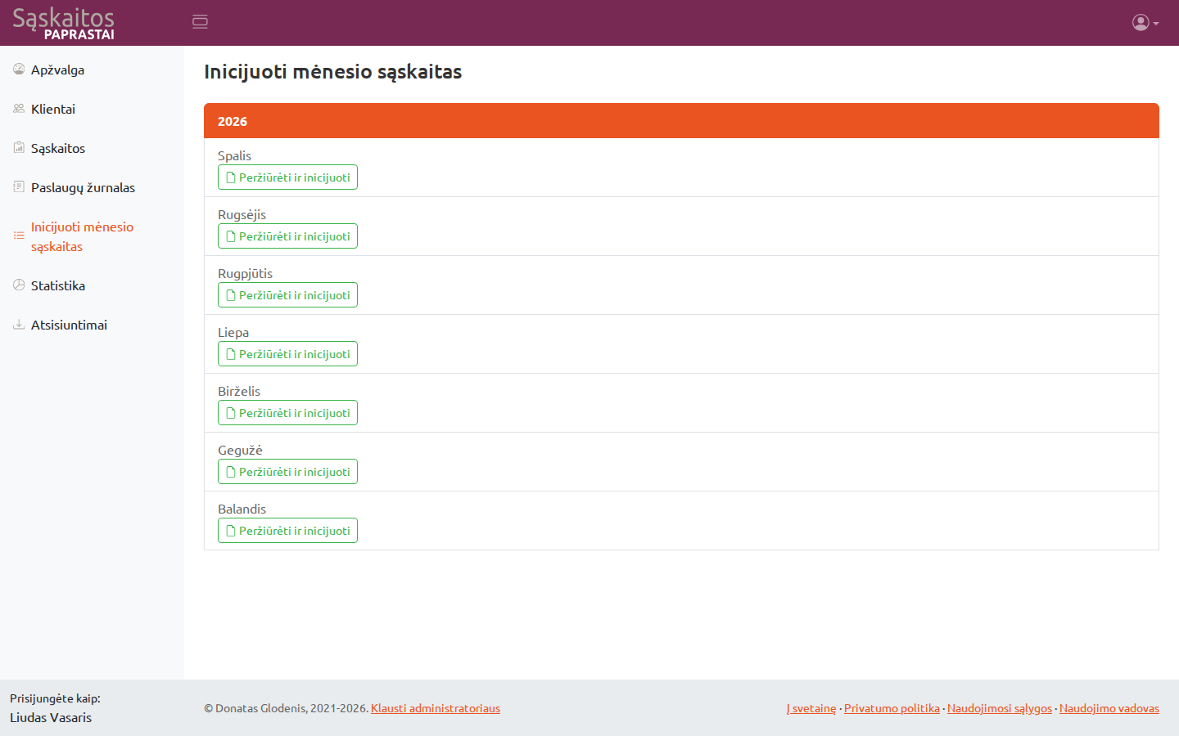Click the Klientai people icon

pyautogui.click(x=19, y=109)
